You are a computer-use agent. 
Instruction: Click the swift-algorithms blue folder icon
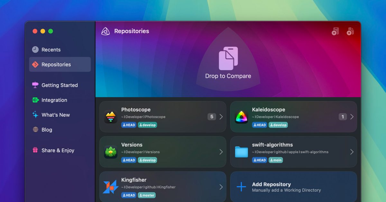tap(241, 152)
